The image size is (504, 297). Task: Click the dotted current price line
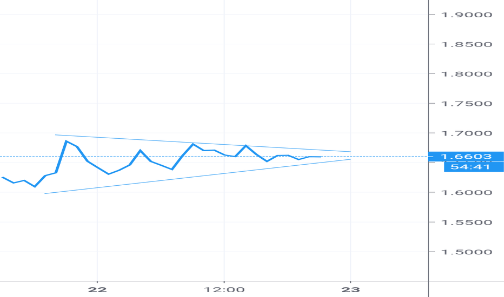point(214,157)
